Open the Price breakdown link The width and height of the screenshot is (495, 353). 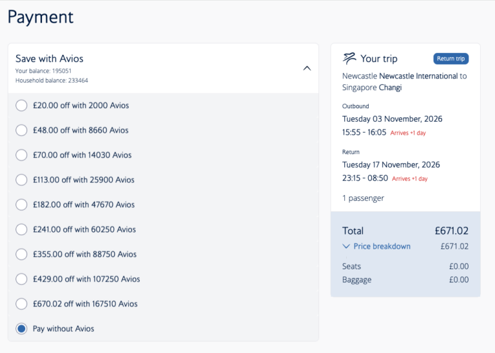coord(382,246)
